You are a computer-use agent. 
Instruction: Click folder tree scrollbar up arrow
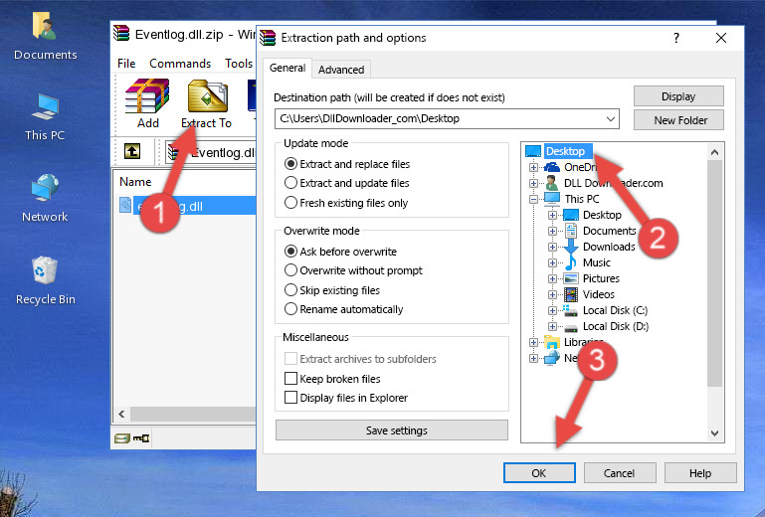[714, 152]
